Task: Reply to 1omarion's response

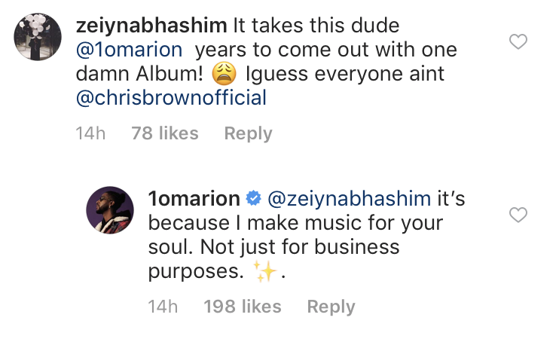Action: (x=331, y=307)
